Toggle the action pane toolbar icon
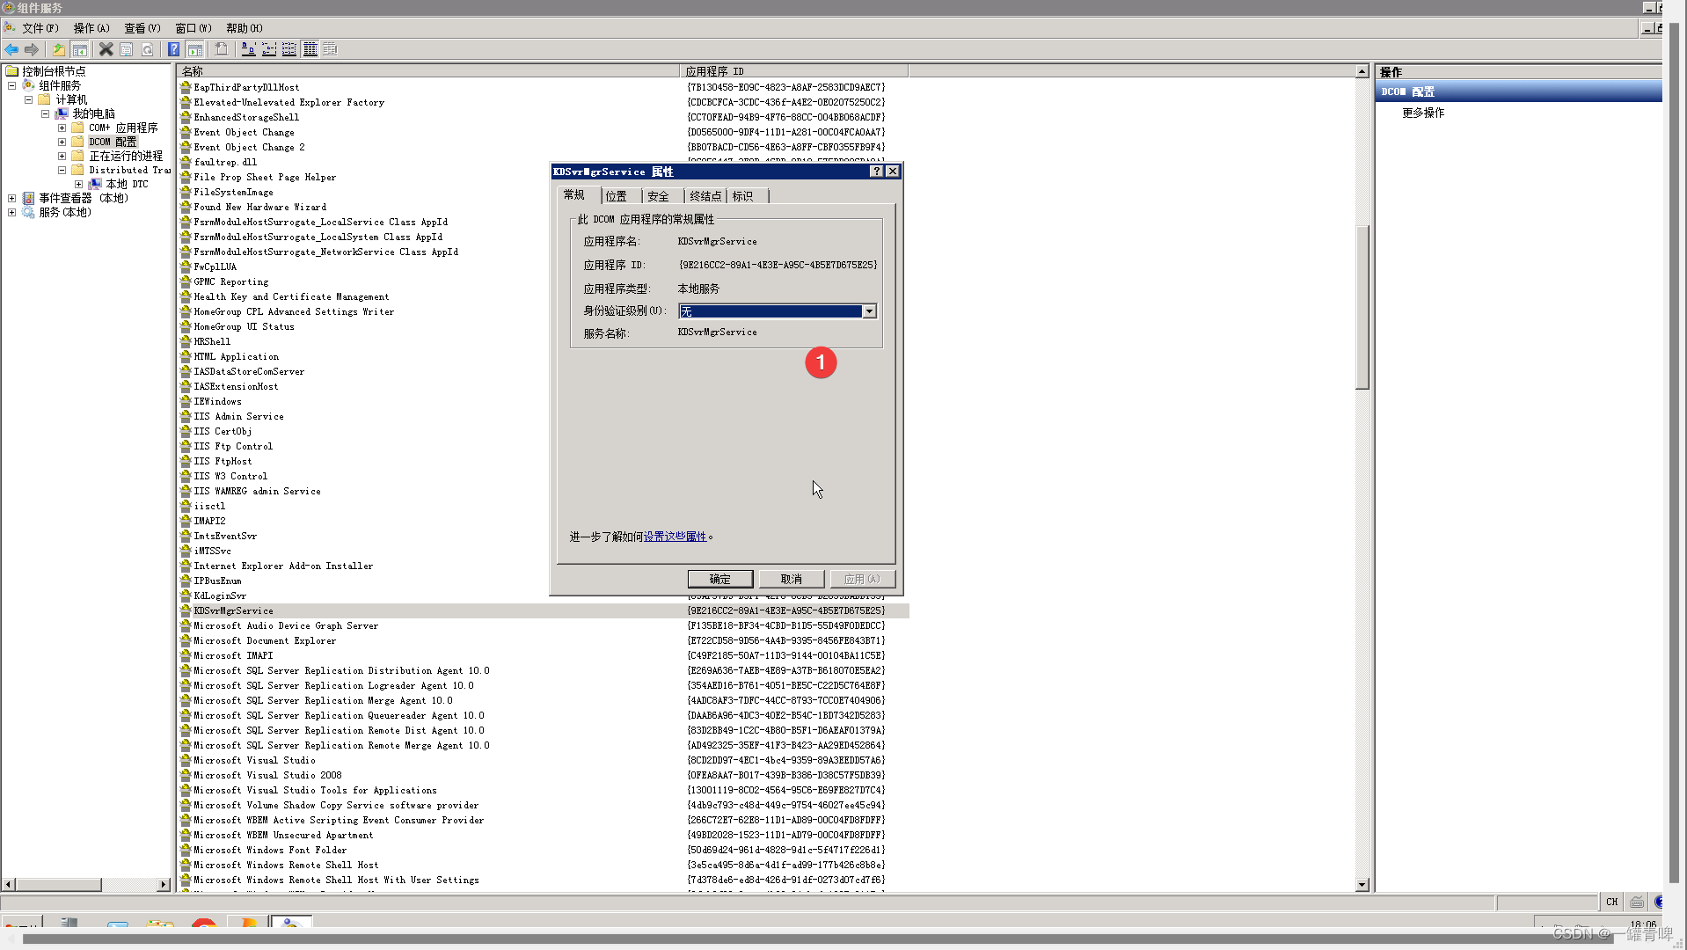This screenshot has width=1687, height=950. click(195, 49)
